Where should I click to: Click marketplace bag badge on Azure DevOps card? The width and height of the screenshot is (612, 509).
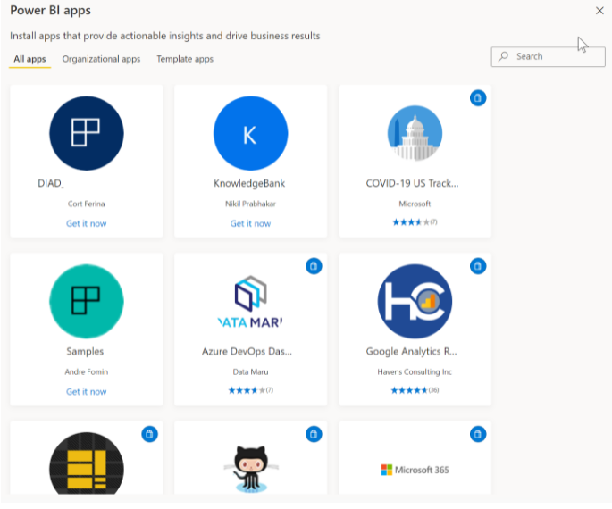click(314, 266)
